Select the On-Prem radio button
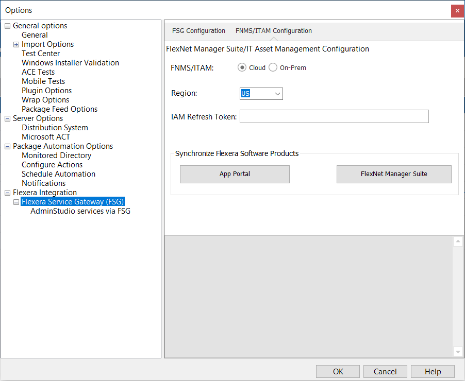This screenshot has height=381, width=465. [273, 67]
